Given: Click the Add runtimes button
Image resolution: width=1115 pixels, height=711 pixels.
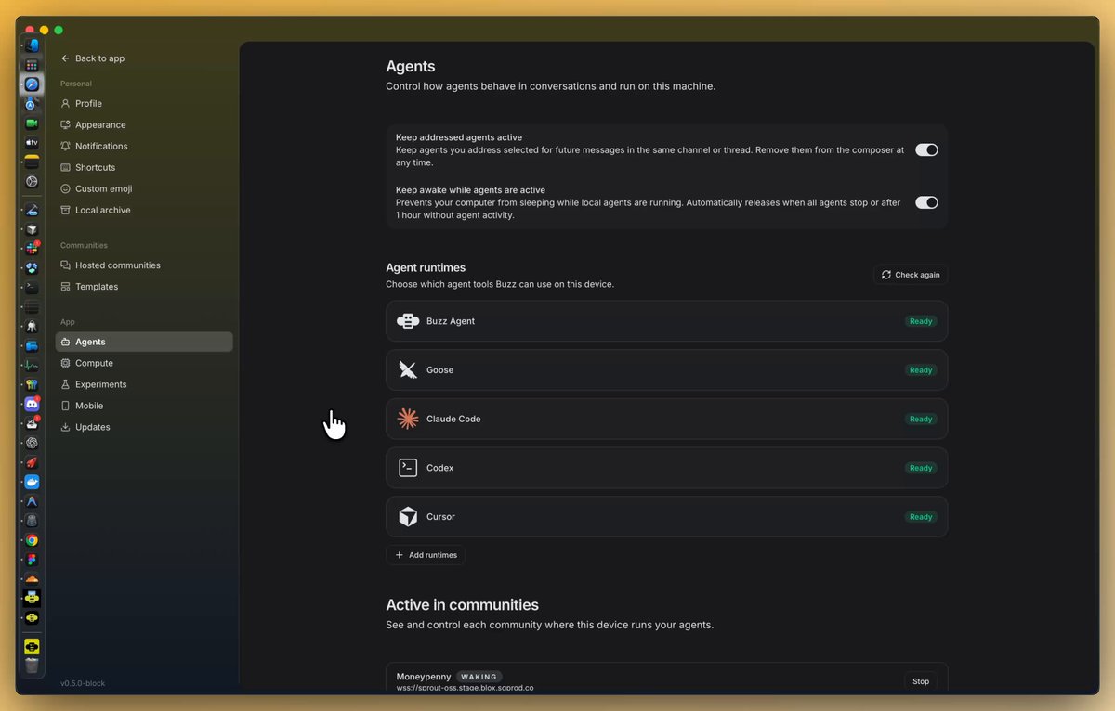Looking at the screenshot, I should click(426, 555).
